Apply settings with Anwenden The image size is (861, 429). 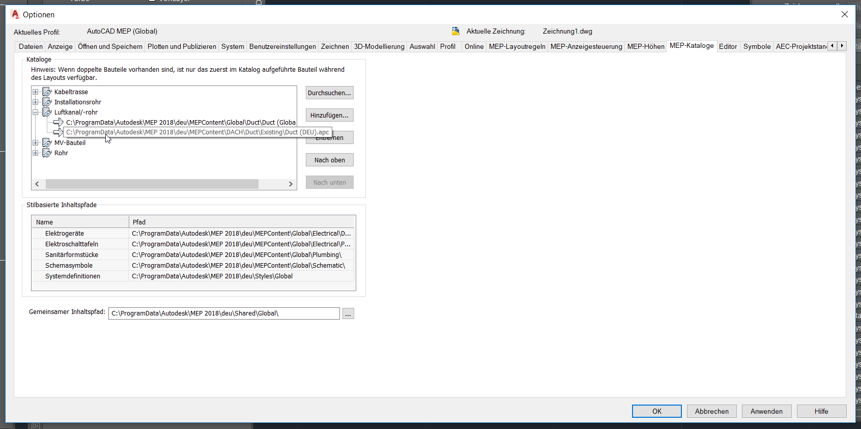(x=767, y=411)
